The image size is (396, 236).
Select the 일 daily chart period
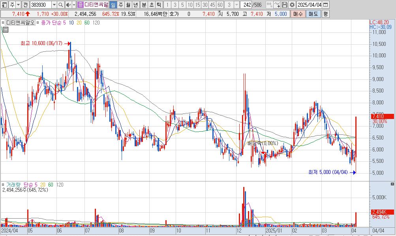point(113,5)
